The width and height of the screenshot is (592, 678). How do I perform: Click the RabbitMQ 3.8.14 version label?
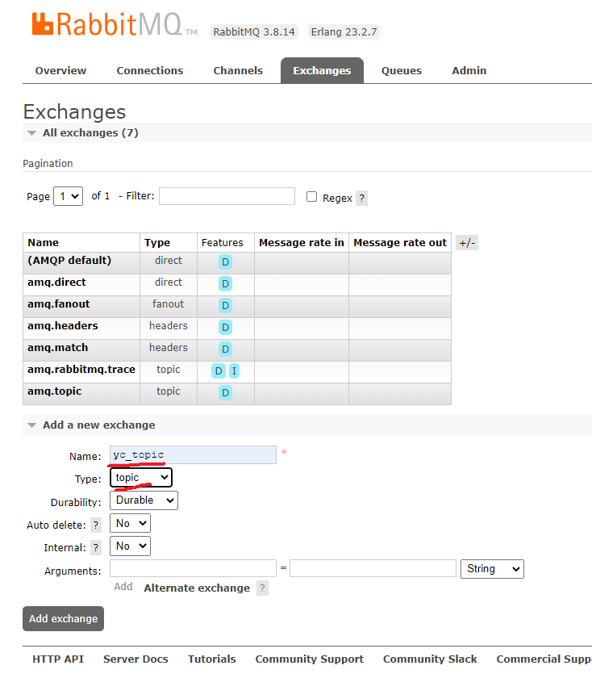point(254,32)
